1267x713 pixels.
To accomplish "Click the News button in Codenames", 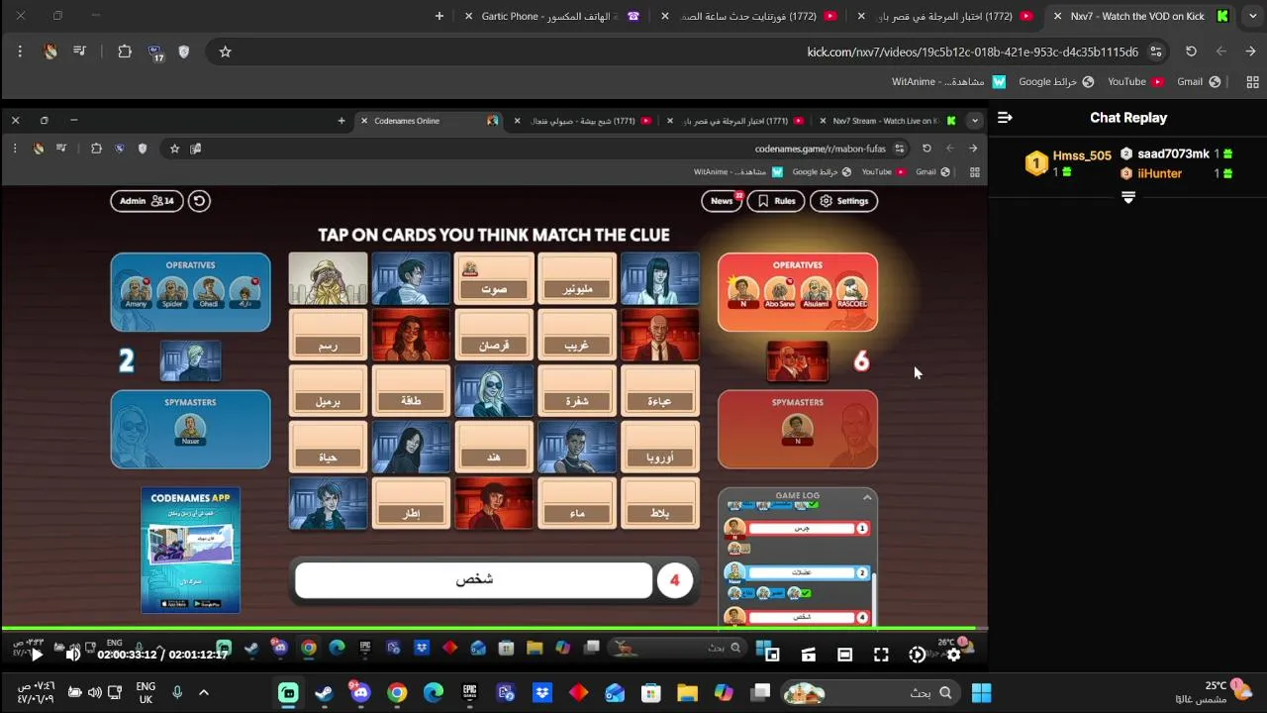I will [x=722, y=201].
